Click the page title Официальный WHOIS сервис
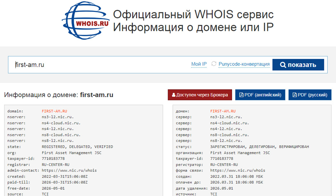 click(193, 15)
